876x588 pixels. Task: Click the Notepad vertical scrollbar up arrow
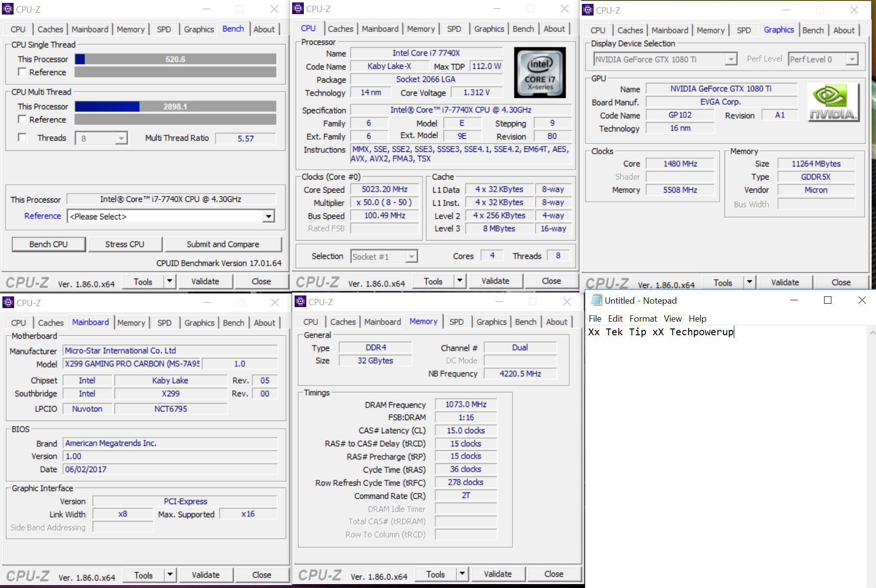872,333
